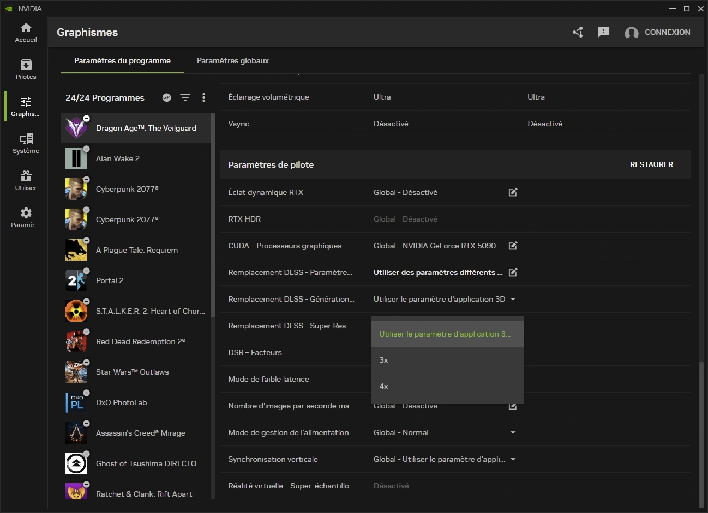Remove S.T.A.L.K.E.R. 2 via minus badge
The image size is (708, 513).
pyautogui.click(x=86, y=301)
